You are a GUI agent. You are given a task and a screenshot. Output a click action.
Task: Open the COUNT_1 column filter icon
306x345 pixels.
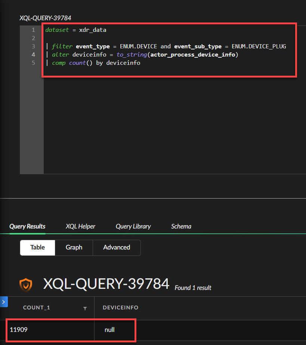pyautogui.click(x=85, y=308)
